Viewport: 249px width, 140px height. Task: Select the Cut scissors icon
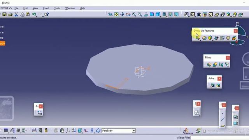click(16, 14)
